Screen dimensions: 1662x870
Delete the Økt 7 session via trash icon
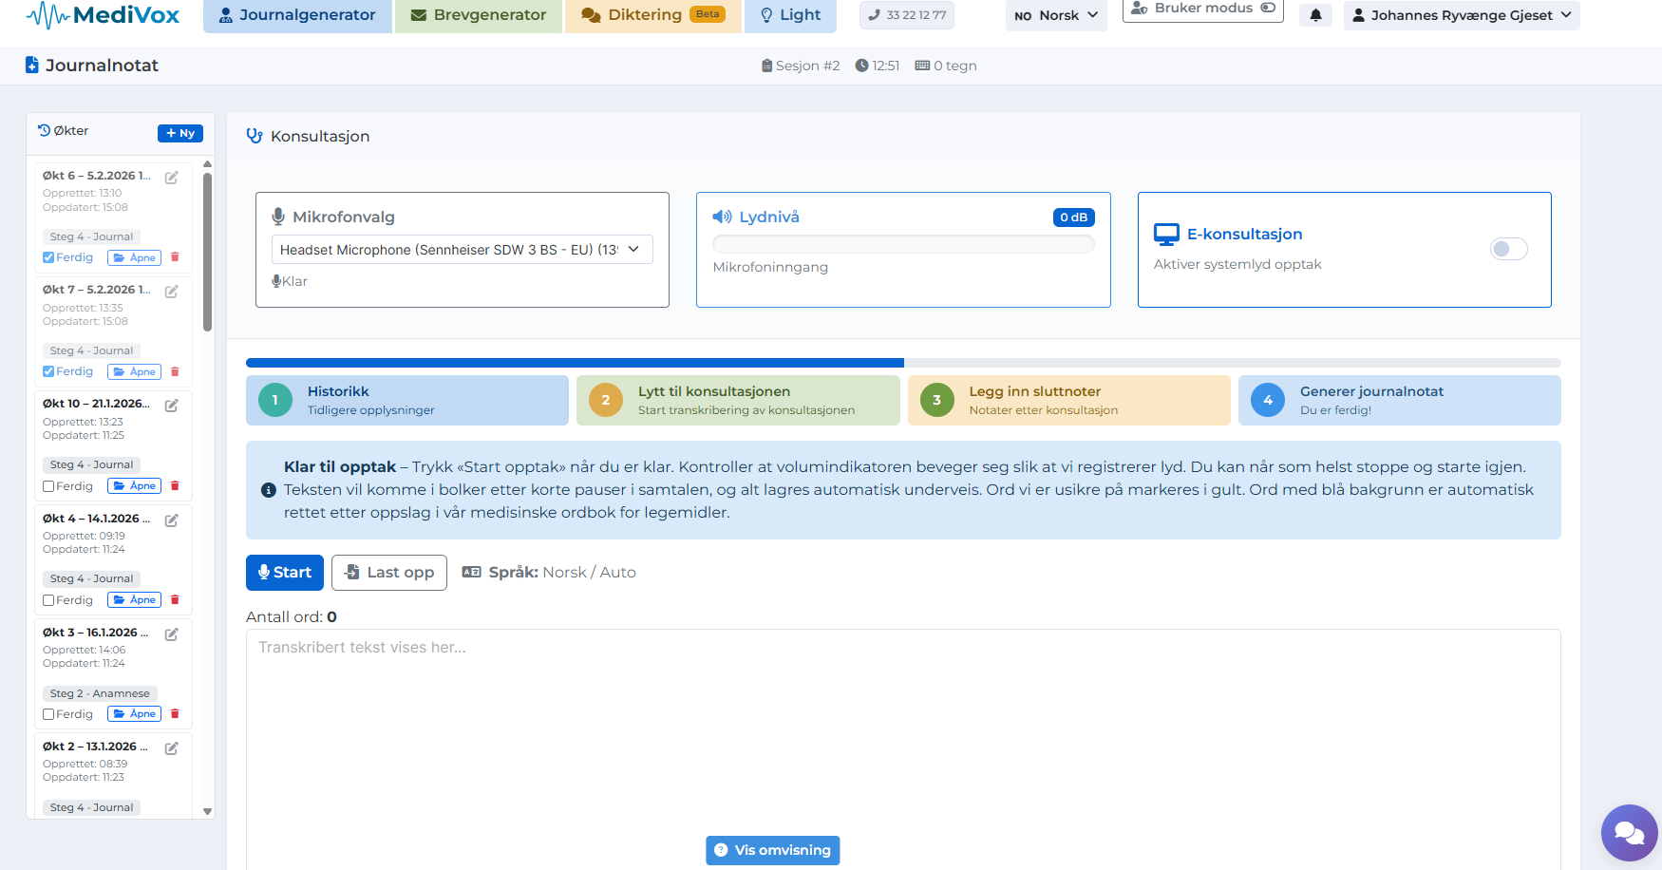(175, 371)
